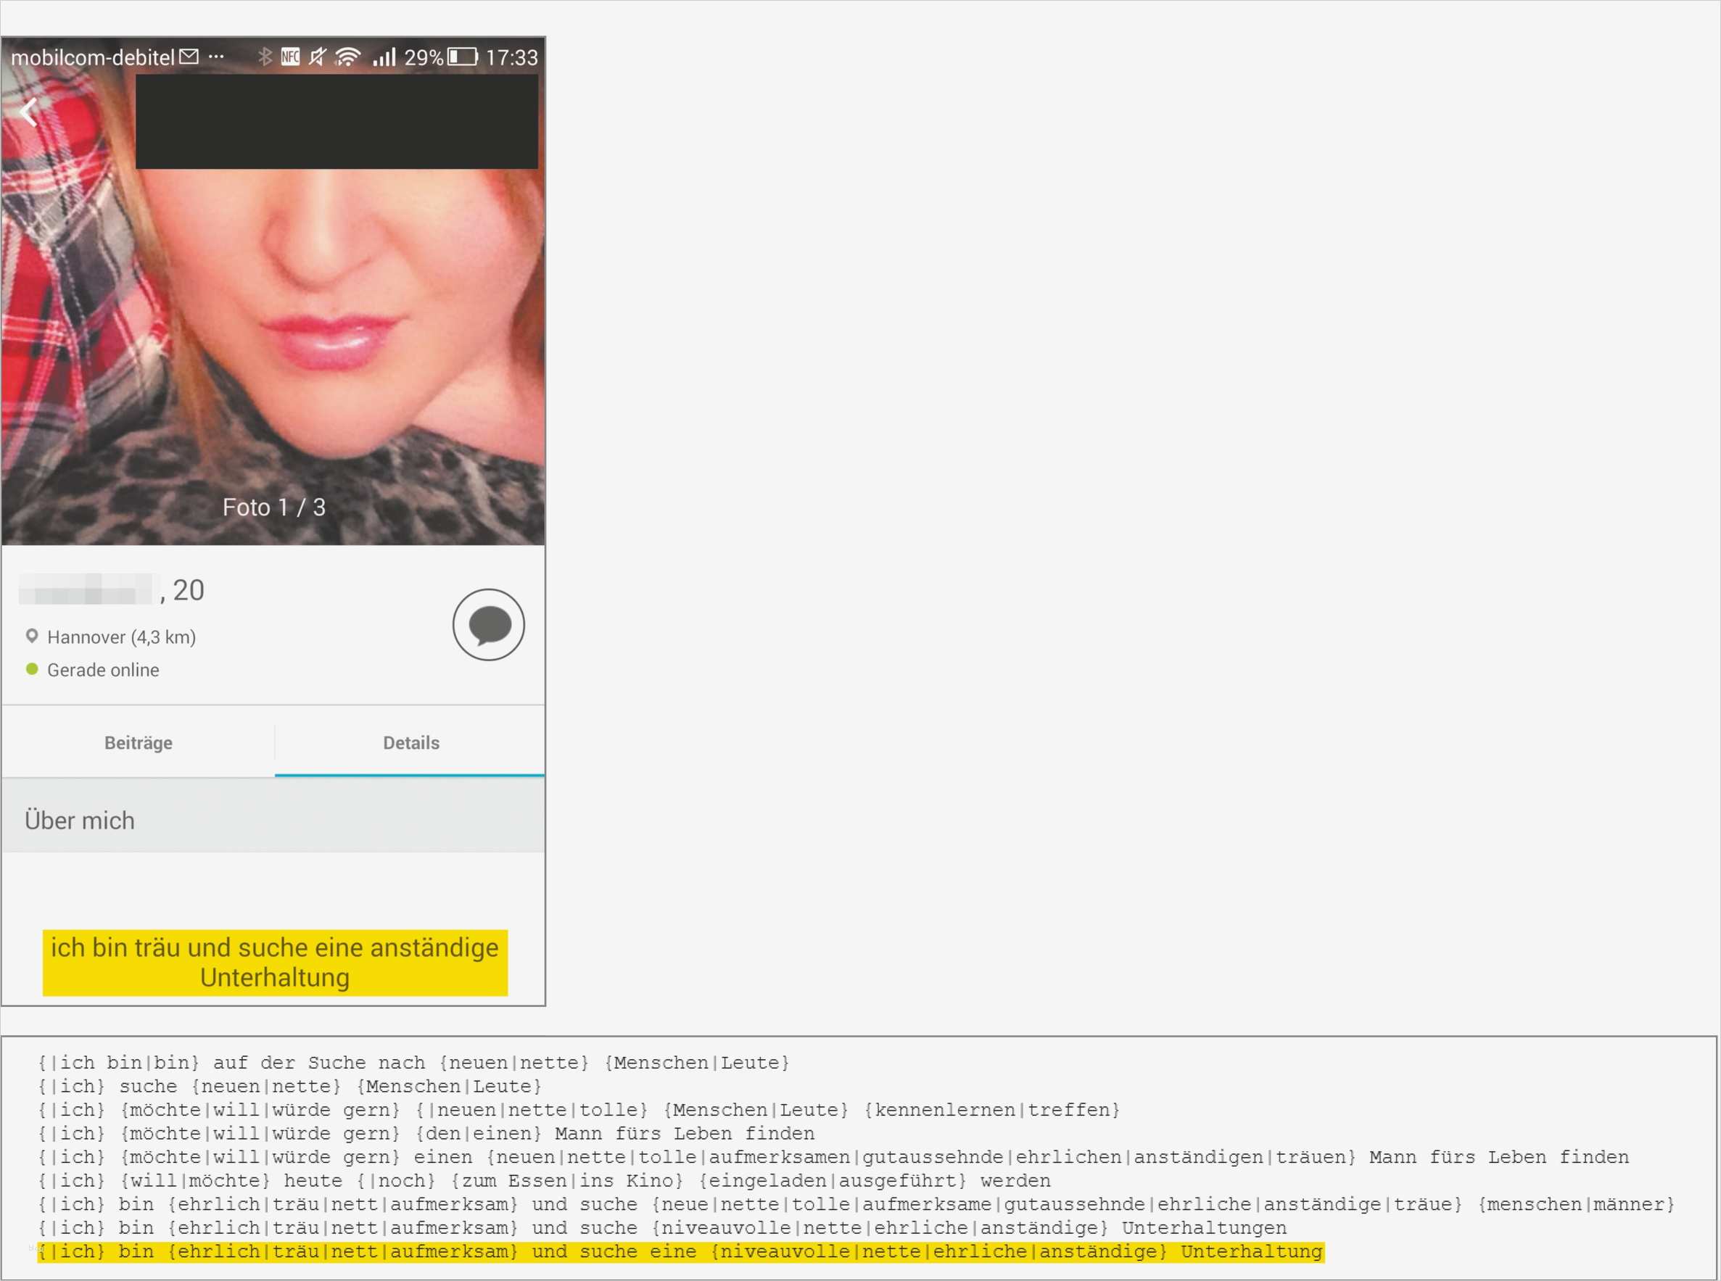Tap the green online status dot
The image size is (1721, 1281).
pos(32,669)
